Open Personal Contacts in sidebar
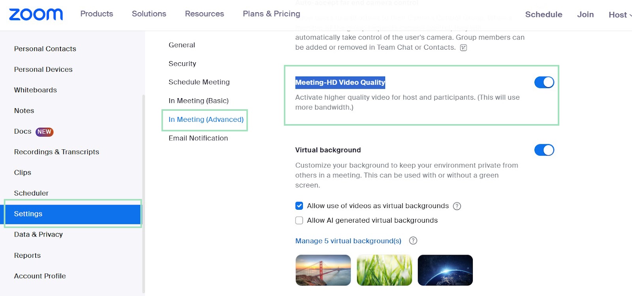Image resolution: width=632 pixels, height=296 pixels. (x=45, y=49)
